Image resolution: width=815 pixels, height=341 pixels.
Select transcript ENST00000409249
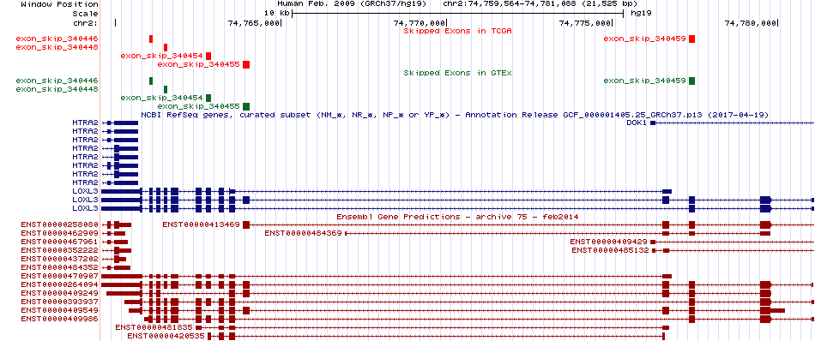[60, 293]
